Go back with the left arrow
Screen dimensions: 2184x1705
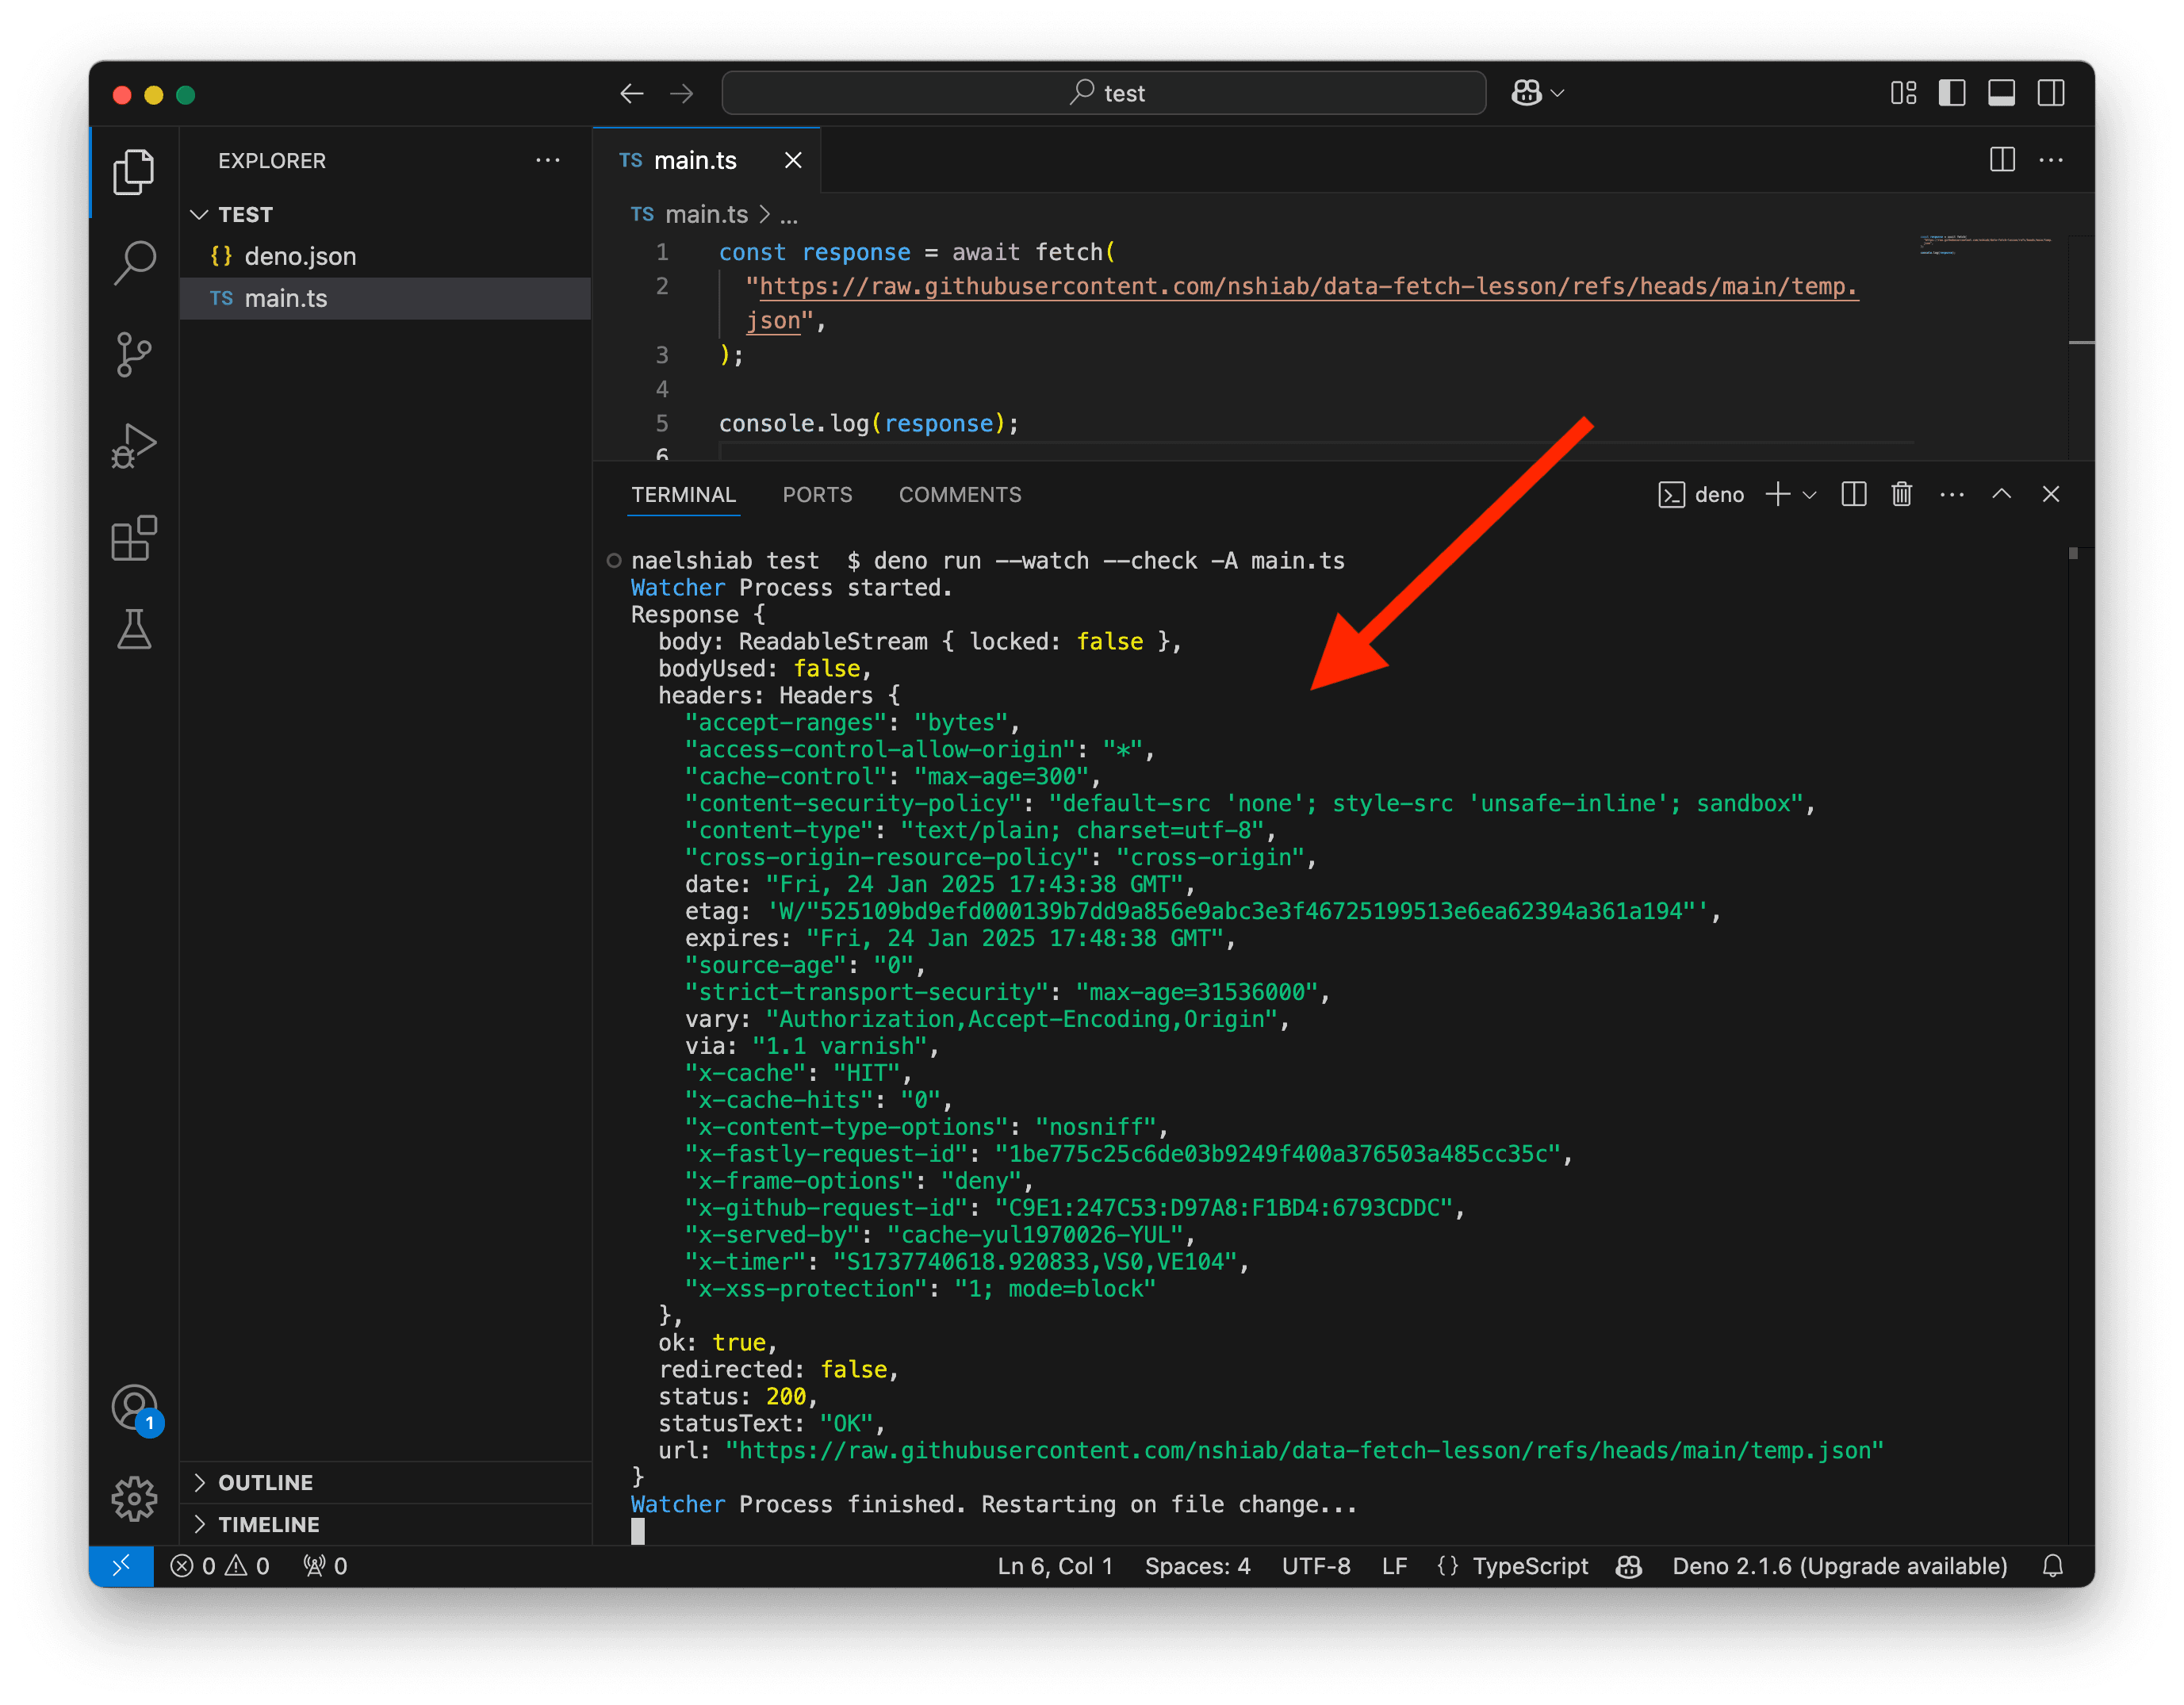(631, 93)
